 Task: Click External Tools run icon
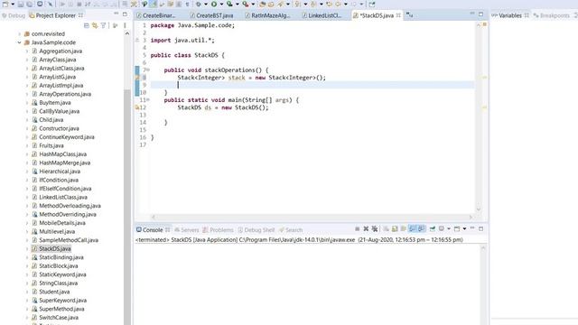246,4
